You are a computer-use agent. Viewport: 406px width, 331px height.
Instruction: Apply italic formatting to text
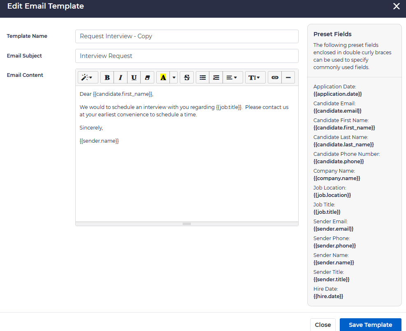click(121, 77)
